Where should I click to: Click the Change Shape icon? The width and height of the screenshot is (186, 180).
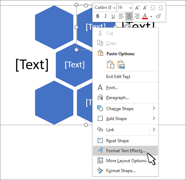click(100, 108)
